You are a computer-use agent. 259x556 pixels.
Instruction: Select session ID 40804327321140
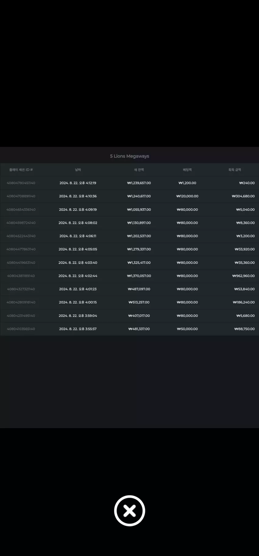pos(21,289)
